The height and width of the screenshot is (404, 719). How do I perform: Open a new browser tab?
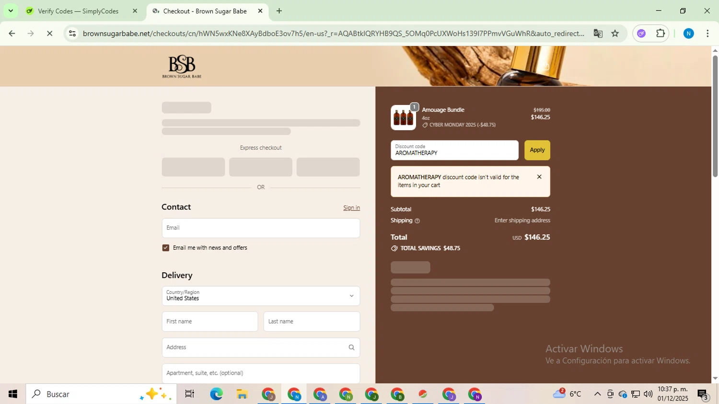[279, 11]
